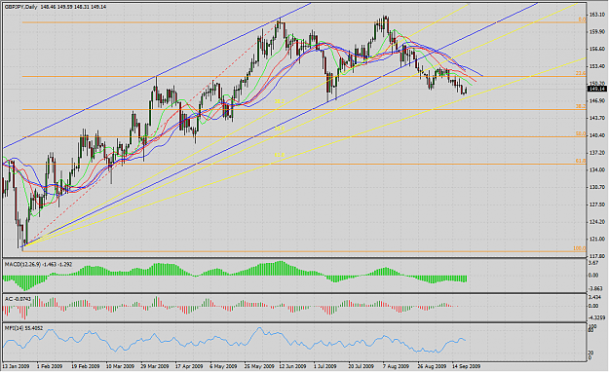This screenshot has width=609, height=372.
Task: Click the 19 Feb 2009 date label
Action: pyautogui.click(x=85, y=366)
